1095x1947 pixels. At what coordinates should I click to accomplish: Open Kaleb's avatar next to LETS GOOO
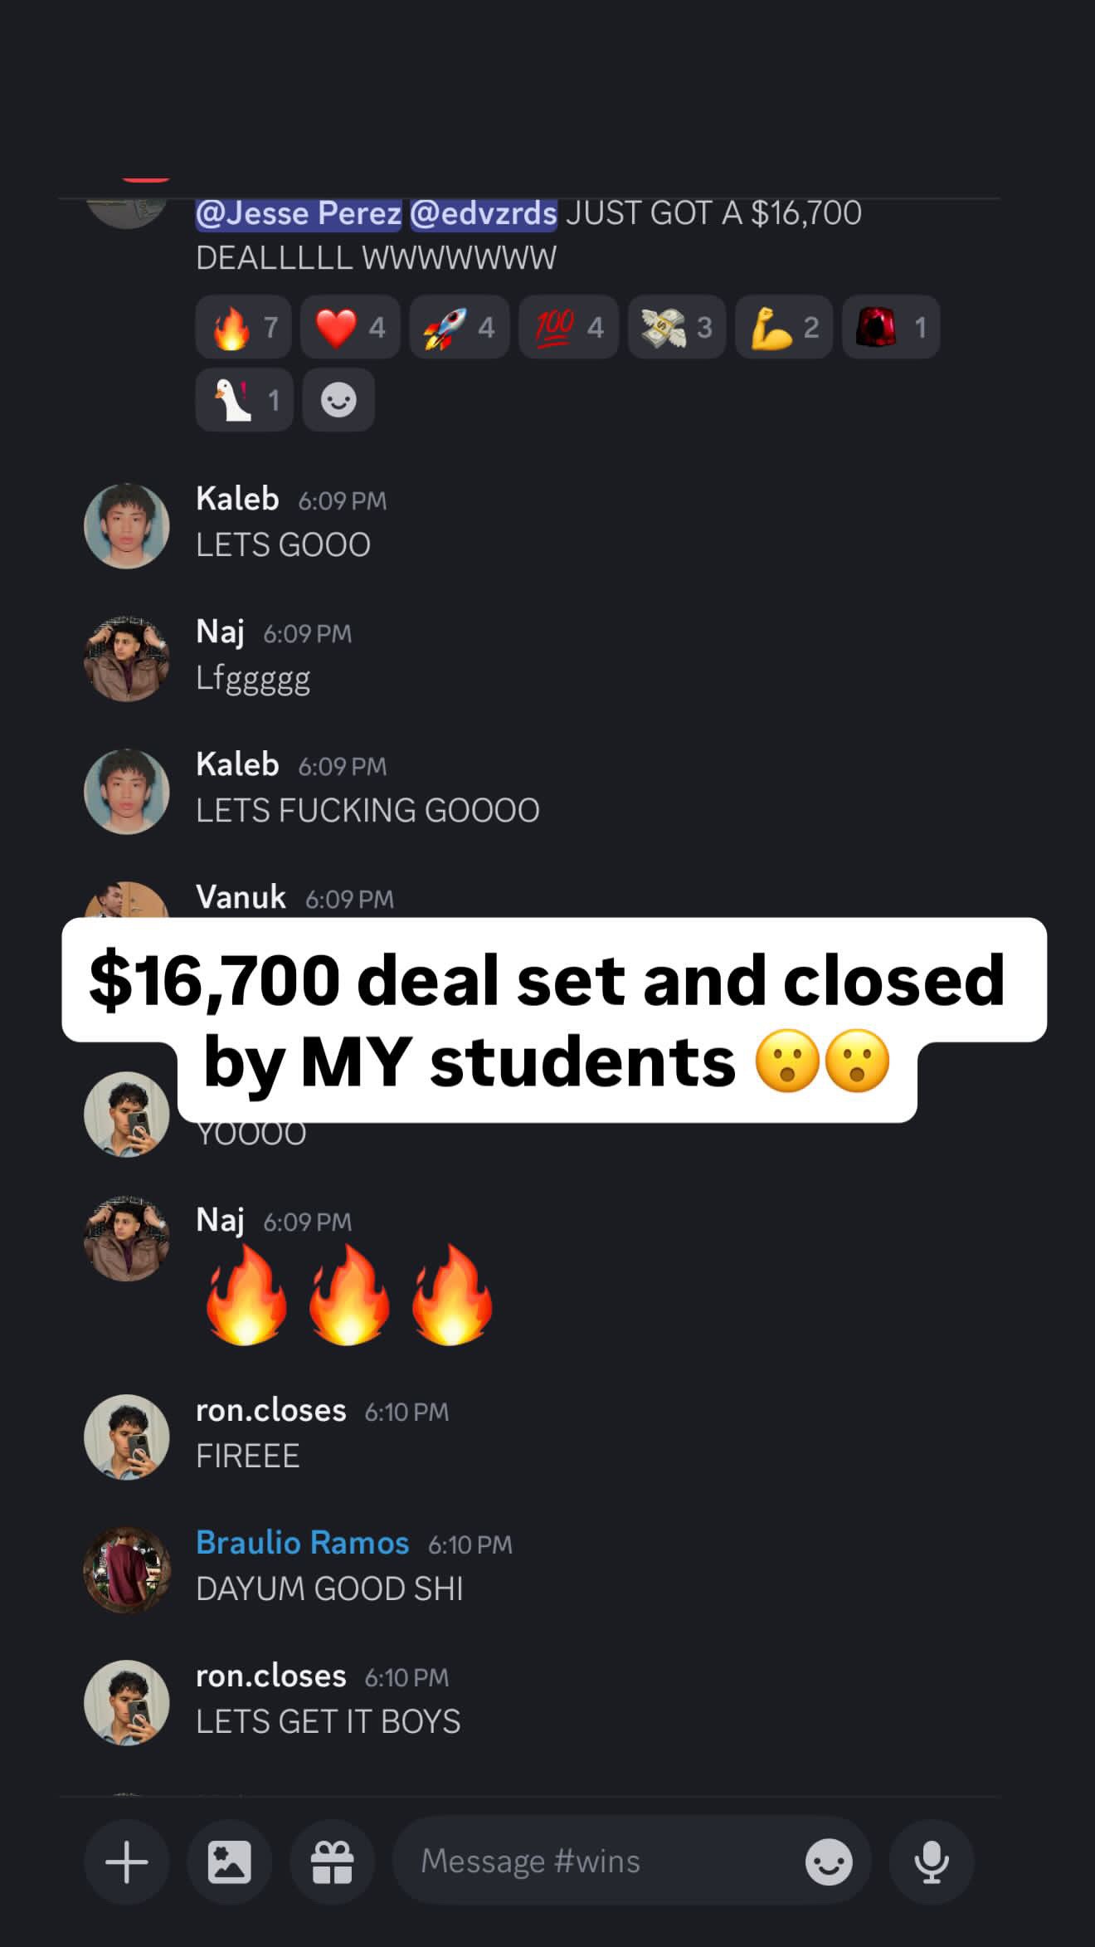(x=127, y=525)
